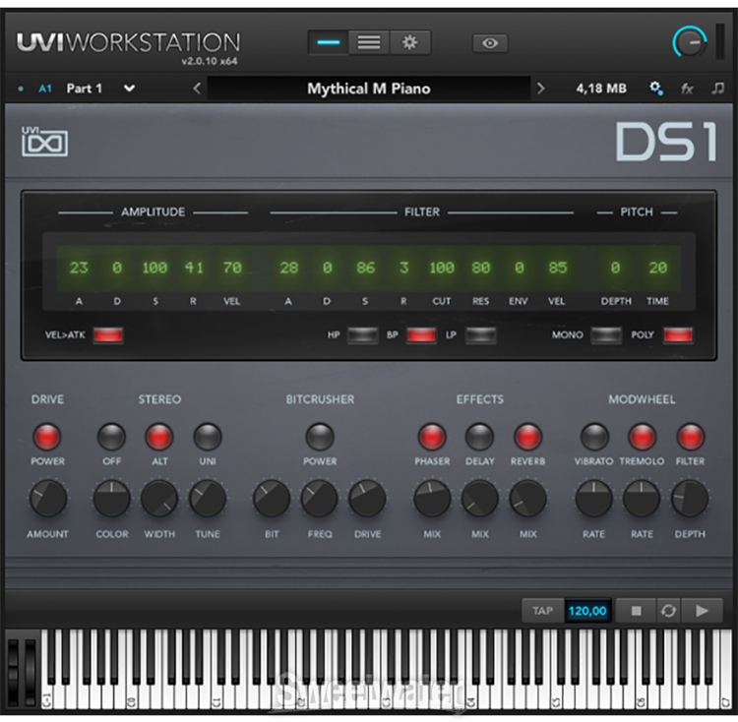This screenshot has height=722, width=738.
Task: Click the filter RES value 80
Action: pyautogui.click(x=480, y=268)
